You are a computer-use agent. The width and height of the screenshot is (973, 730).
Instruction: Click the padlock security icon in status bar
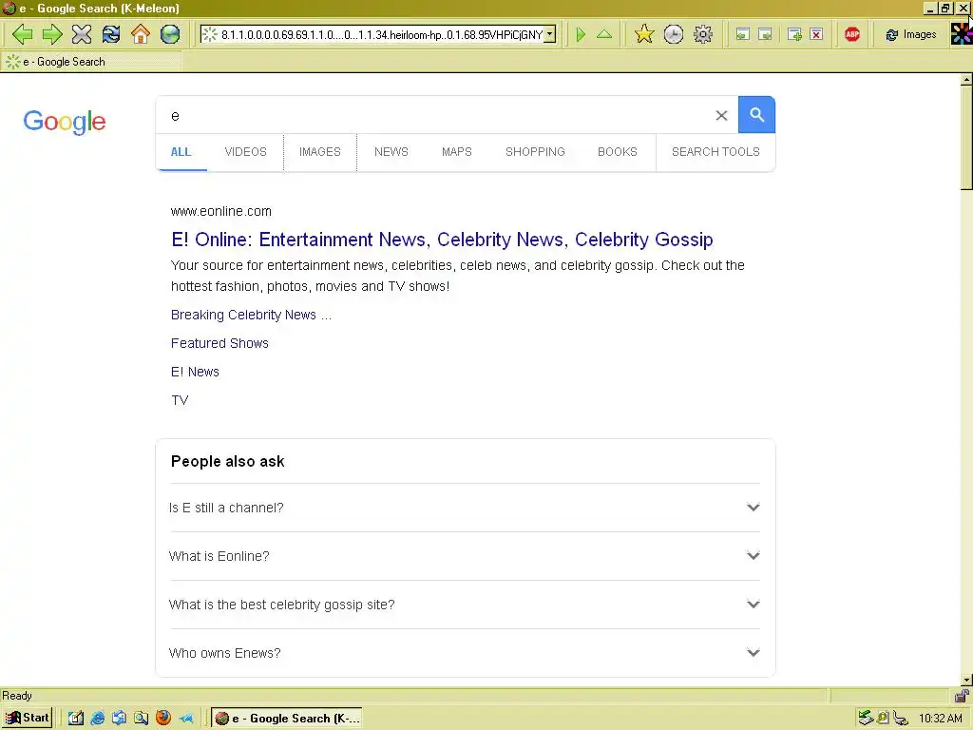coord(962,696)
